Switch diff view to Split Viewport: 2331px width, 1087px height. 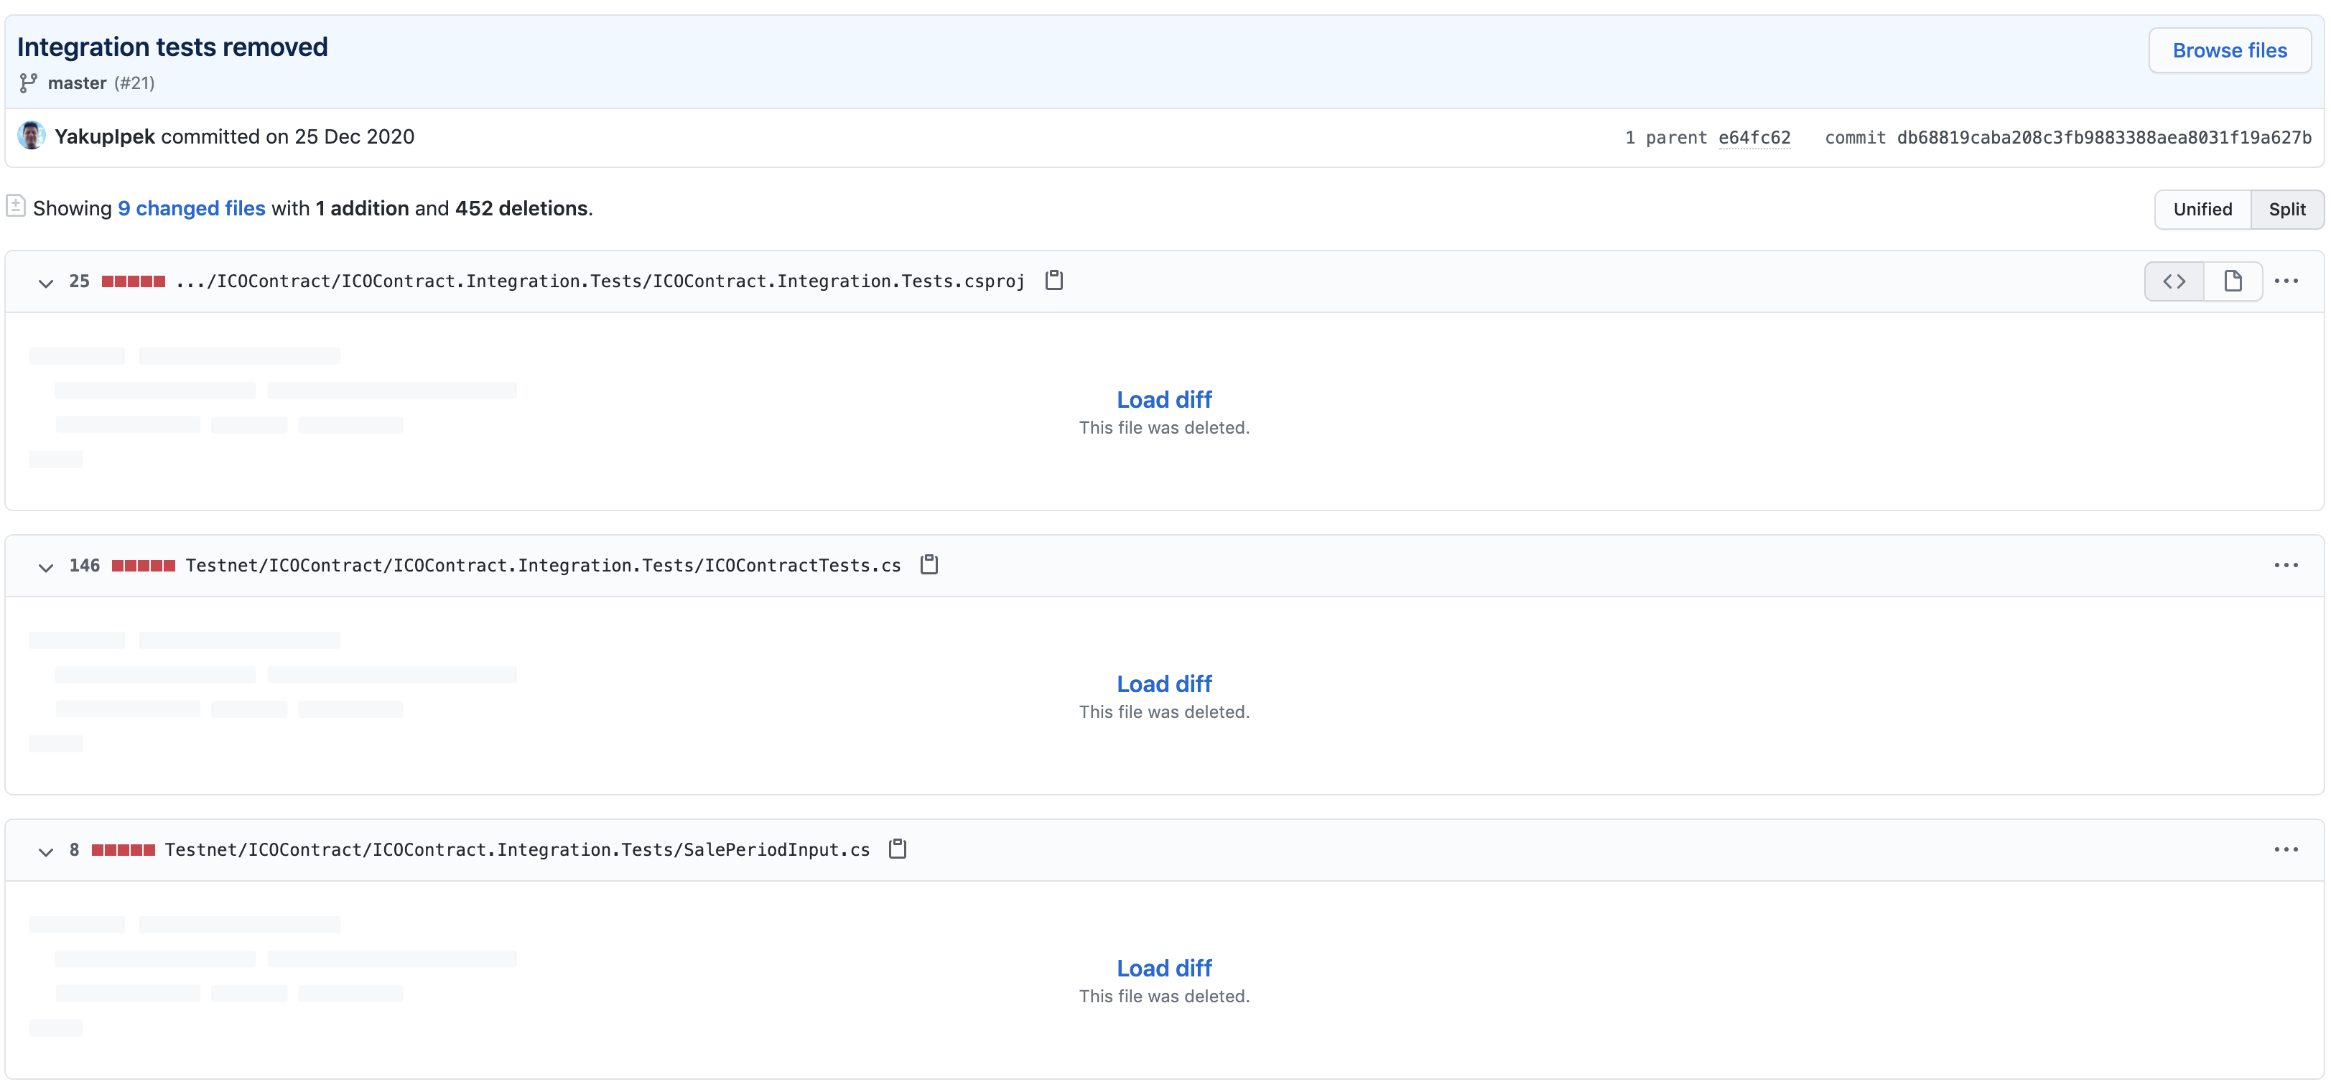2286,209
